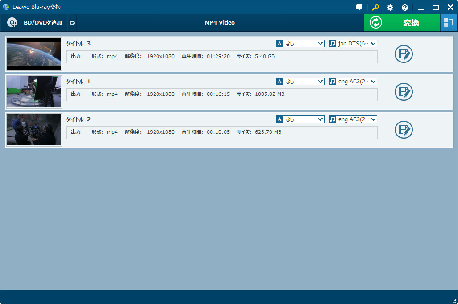Viewport: 458px width, 304px height.
Task: Open the Help question mark icon
Action: click(x=404, y=7)
